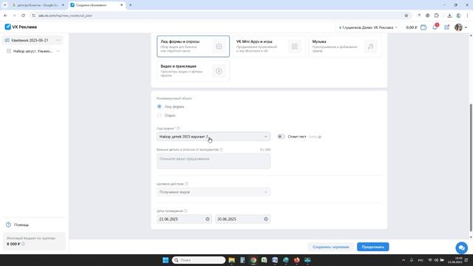Choose the Музыка objective card
This screenshot has height=266, width=473.
344,46
